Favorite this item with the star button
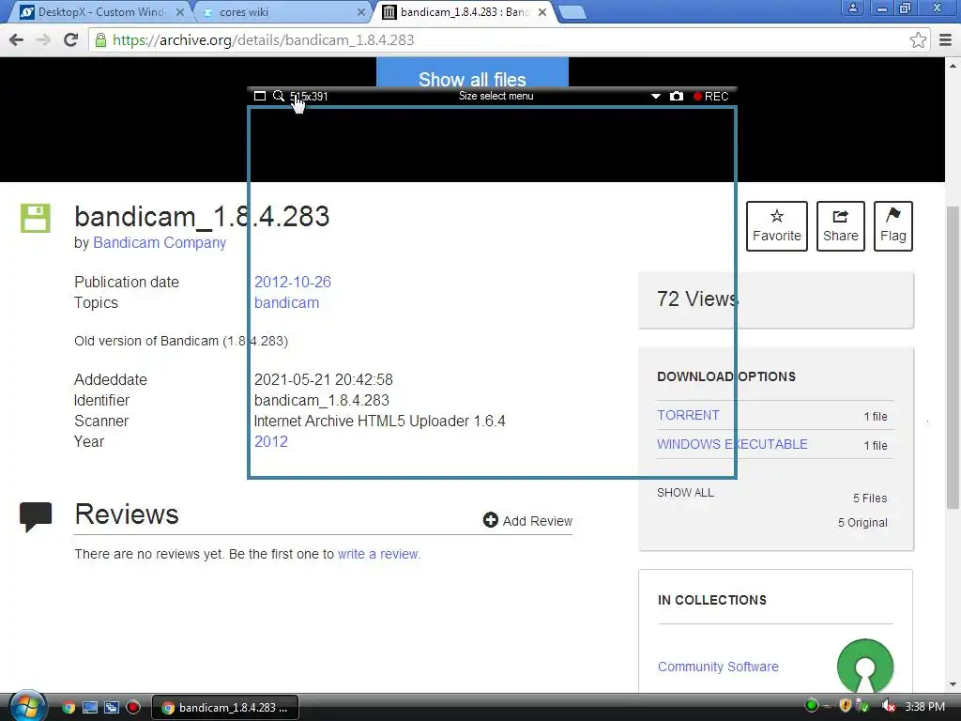961x721 pixels. 776,226
